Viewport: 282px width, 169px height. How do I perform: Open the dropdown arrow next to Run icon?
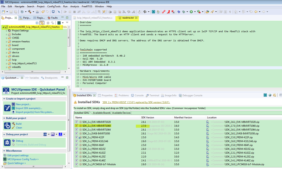coord(194,12)
